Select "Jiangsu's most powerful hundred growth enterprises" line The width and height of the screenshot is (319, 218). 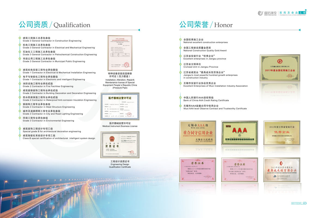click(x=211, y=75)
